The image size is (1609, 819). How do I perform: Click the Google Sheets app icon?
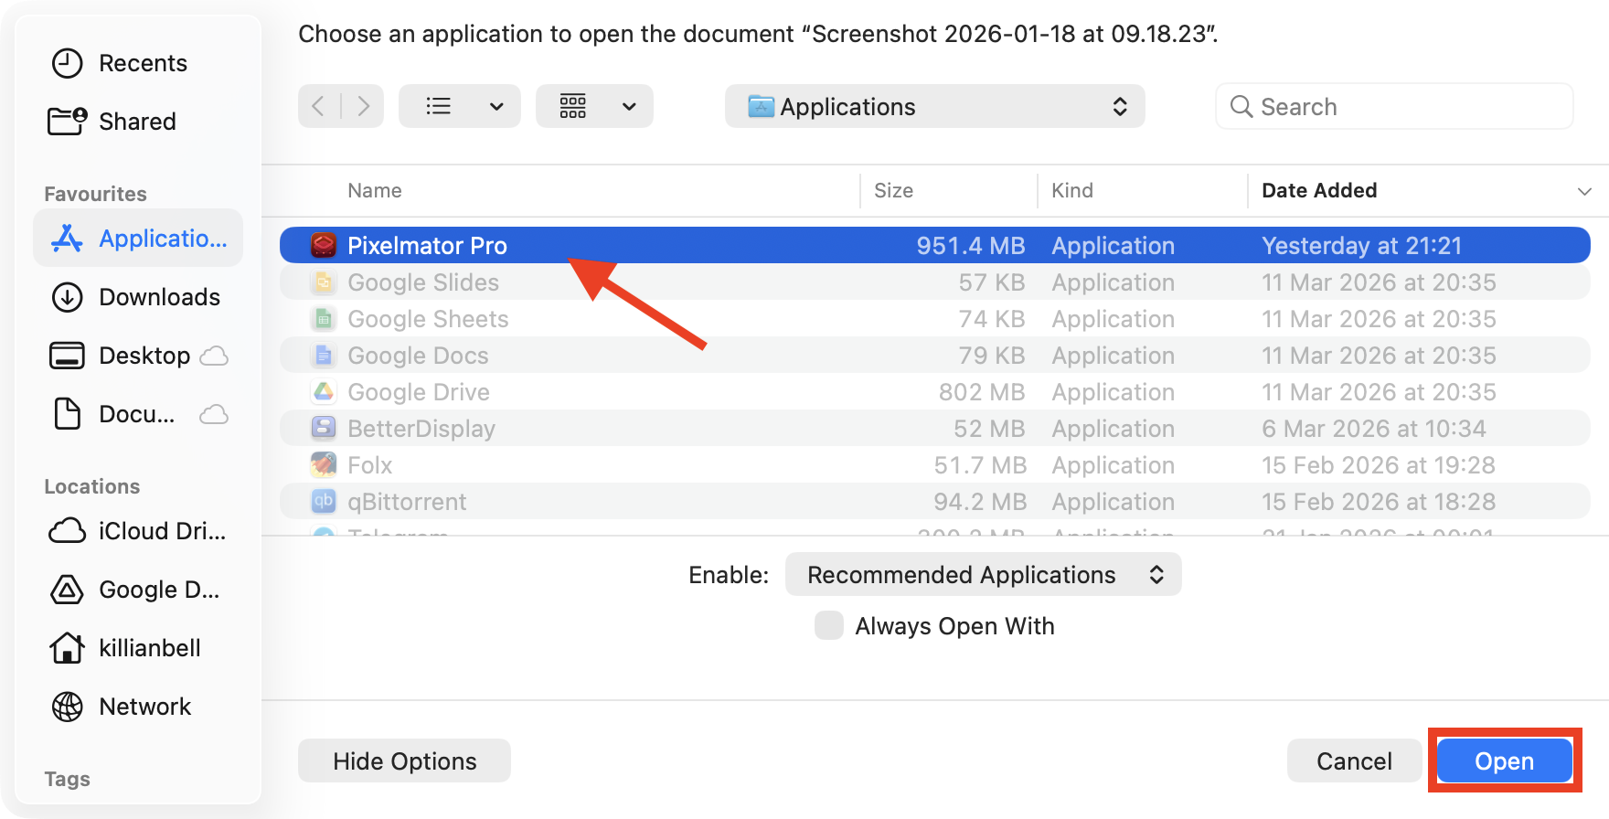(x=324, y=318)
